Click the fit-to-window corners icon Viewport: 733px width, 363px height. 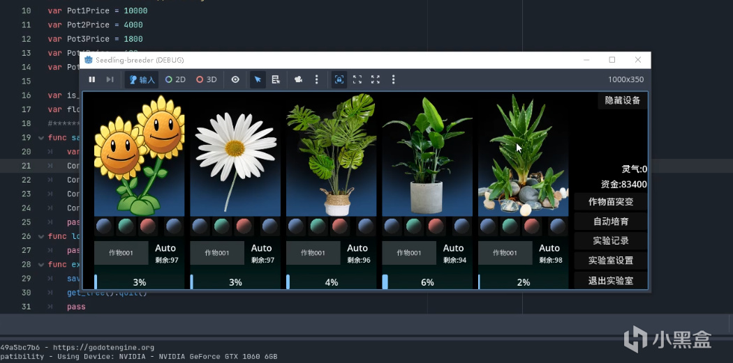[x=357, y=80]
